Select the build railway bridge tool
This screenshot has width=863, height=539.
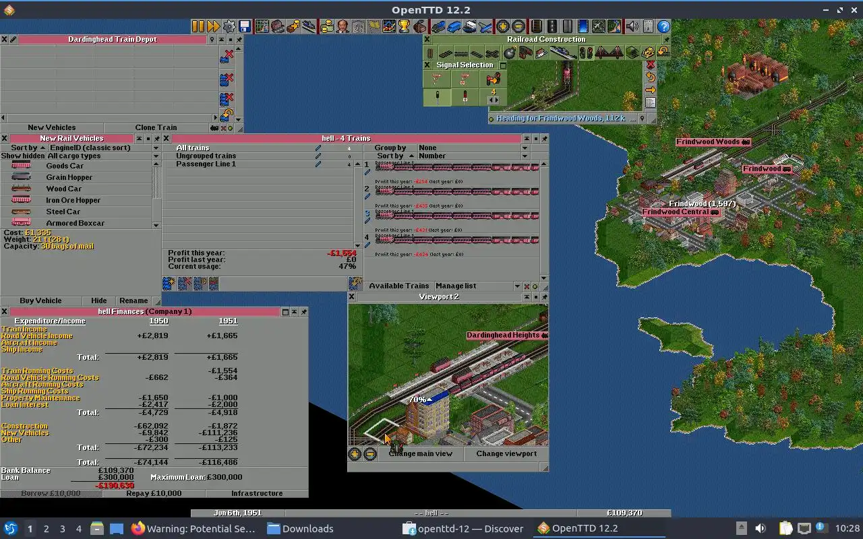tap(609, 53)
